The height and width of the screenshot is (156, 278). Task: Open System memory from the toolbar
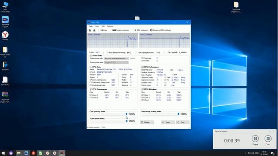coord(121,30)
